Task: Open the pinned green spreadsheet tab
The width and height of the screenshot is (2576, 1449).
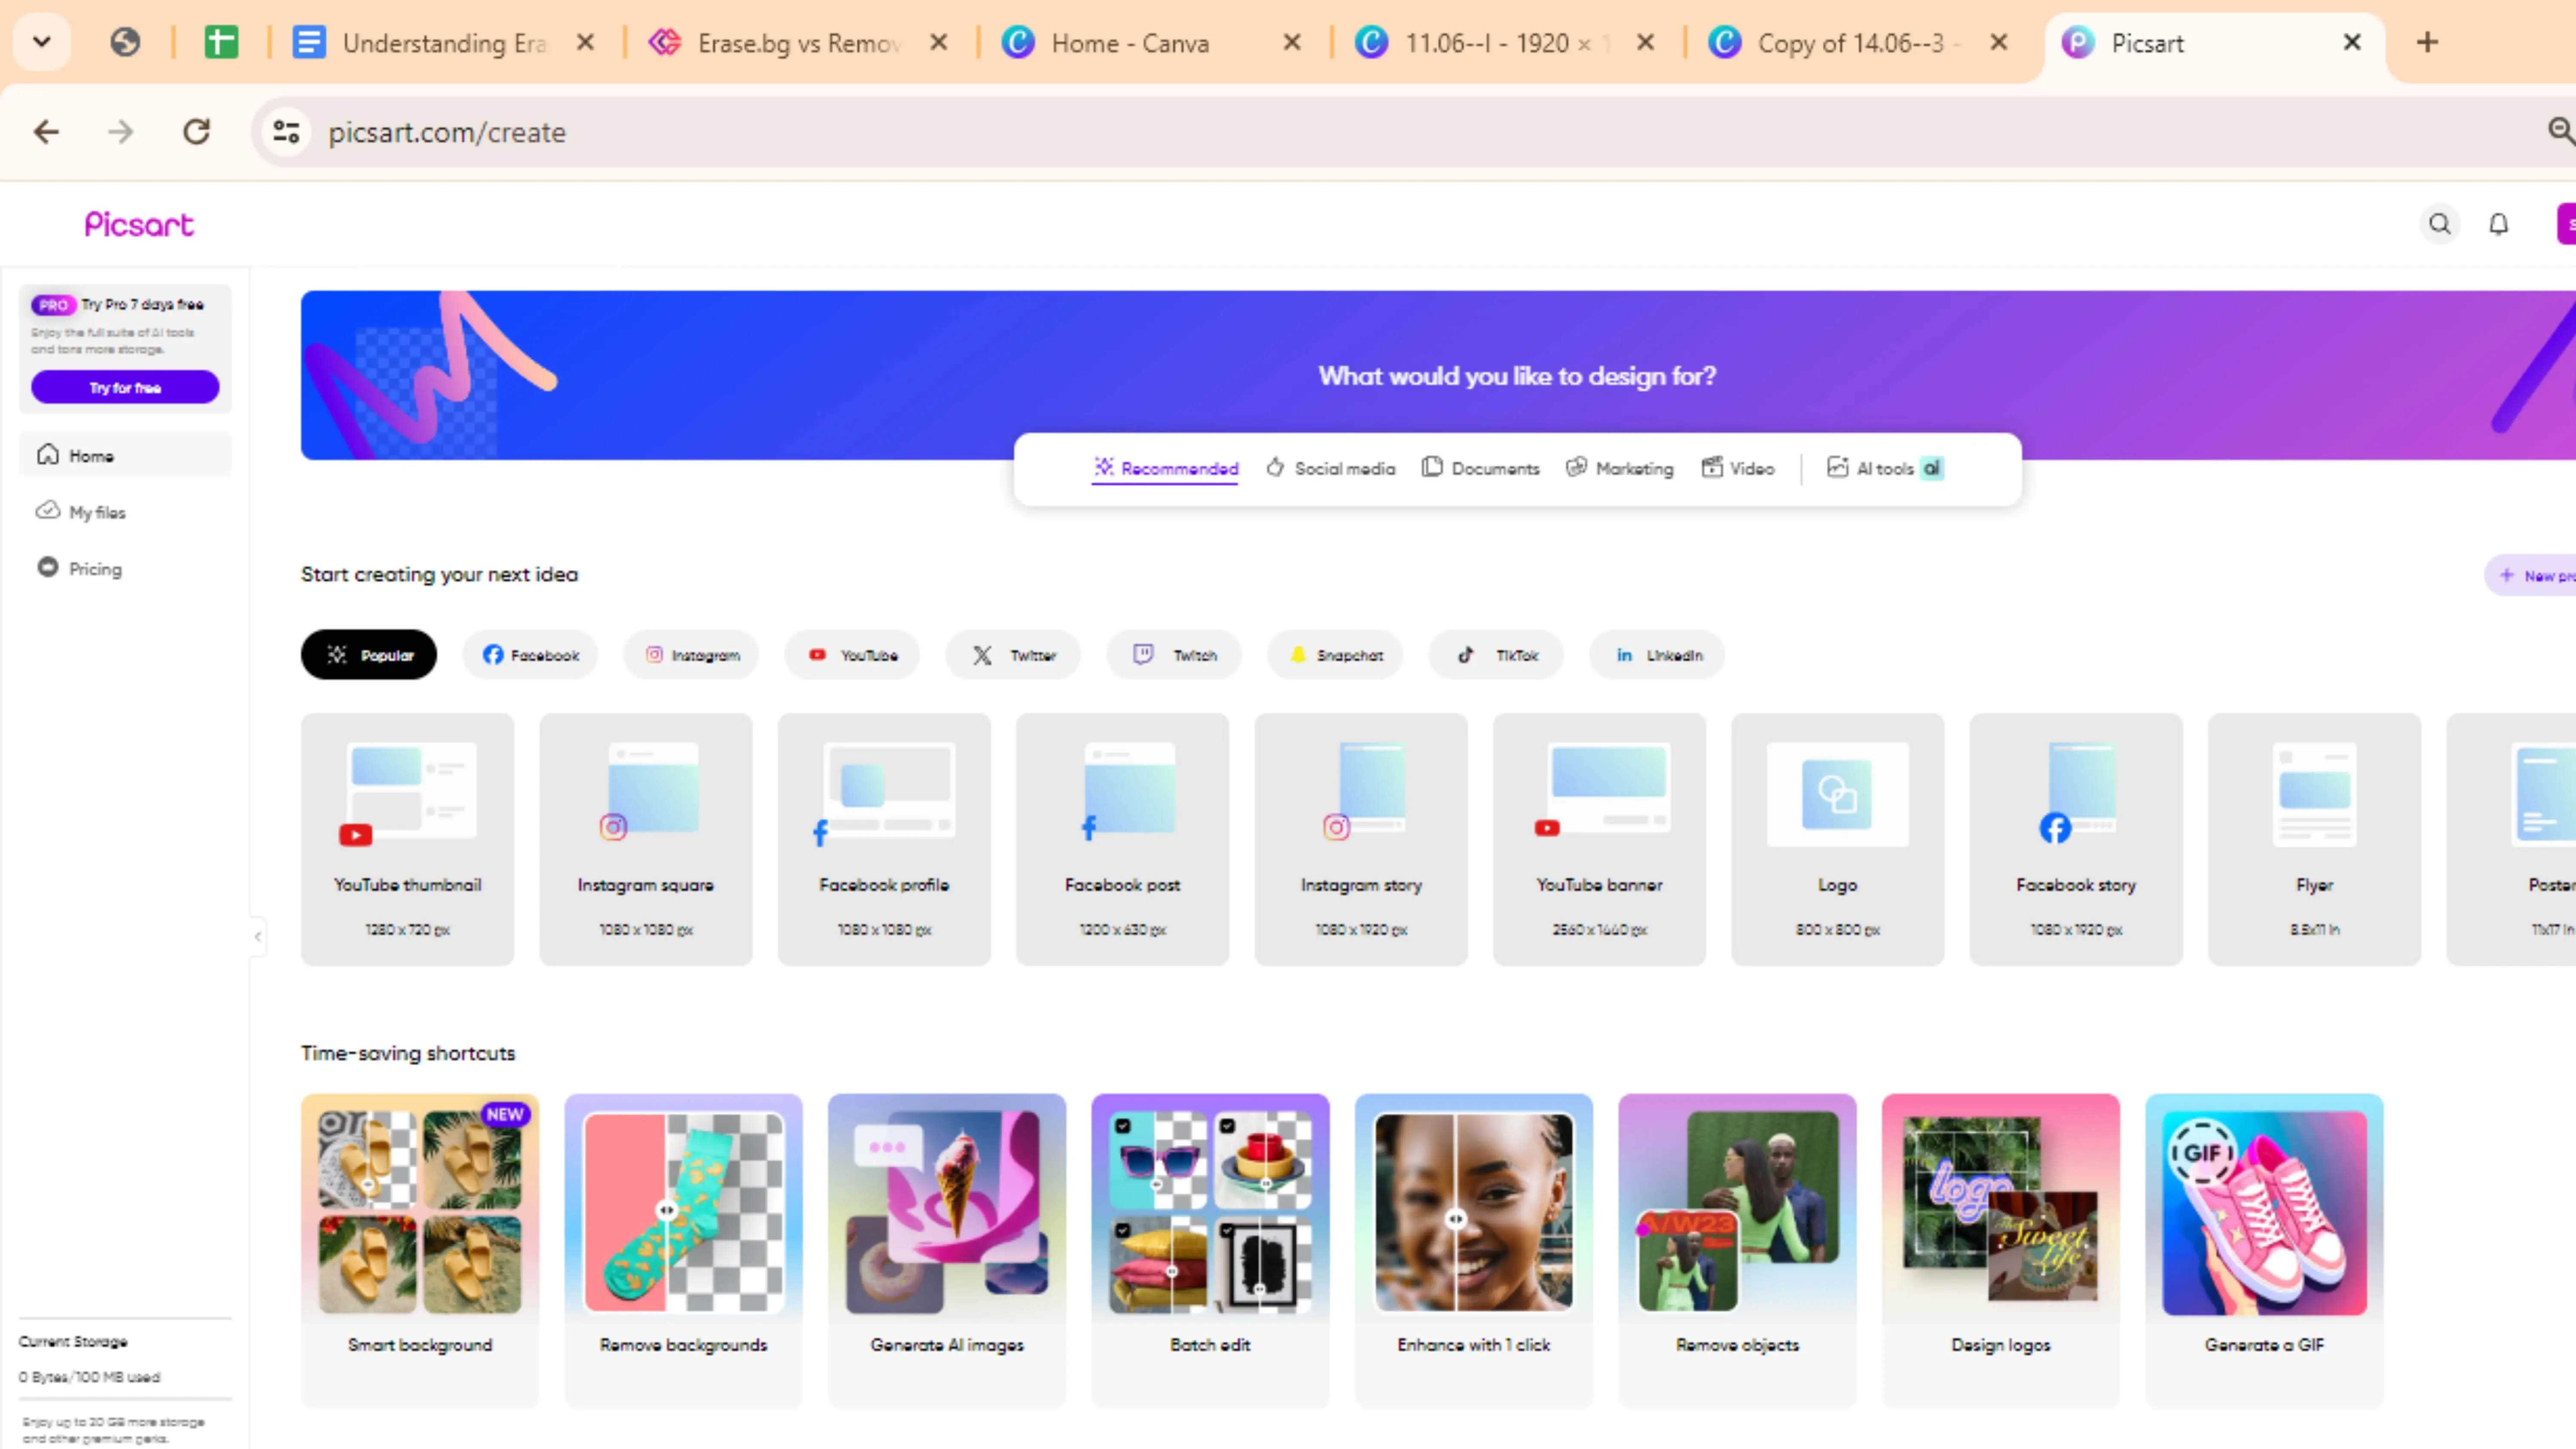Action: (221, 42)
